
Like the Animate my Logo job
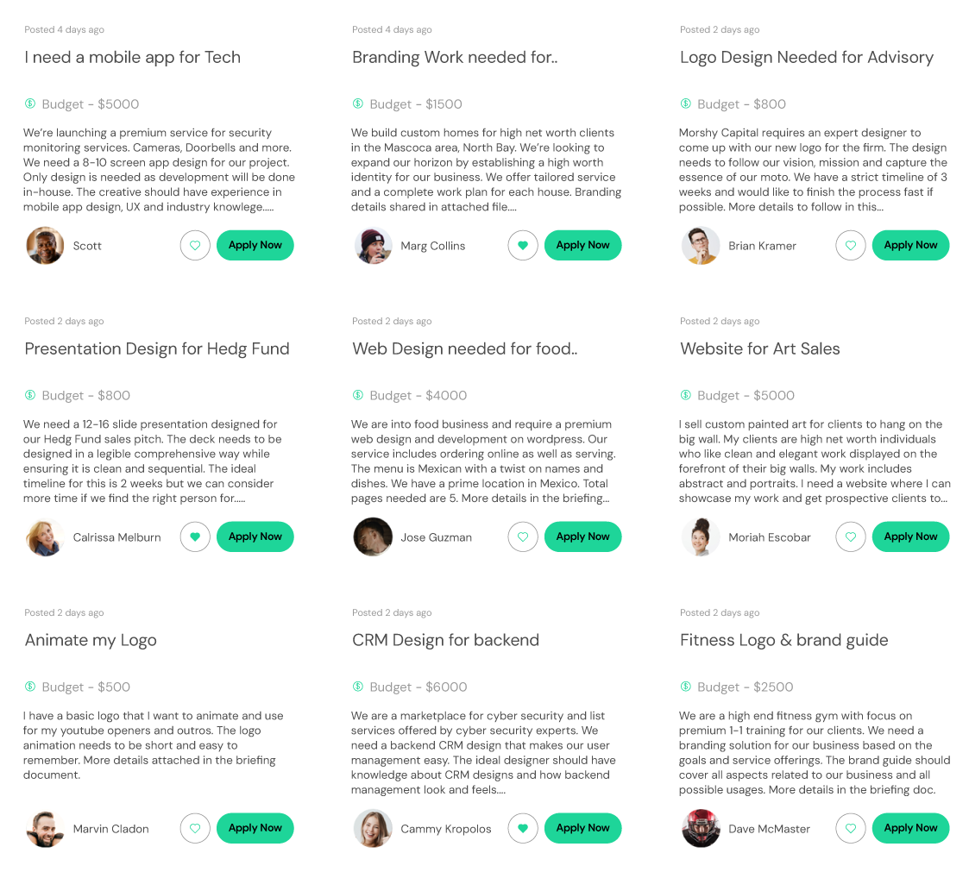click(x=195, y=829)
